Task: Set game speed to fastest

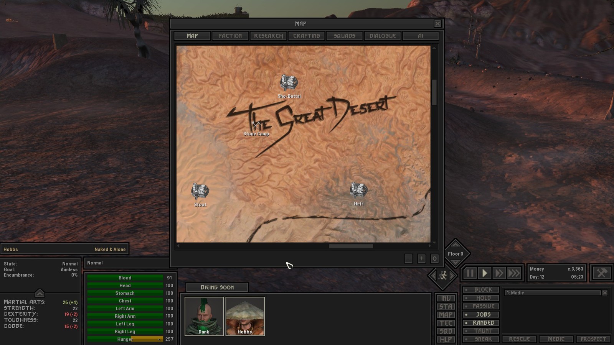Action: (514, 273)
